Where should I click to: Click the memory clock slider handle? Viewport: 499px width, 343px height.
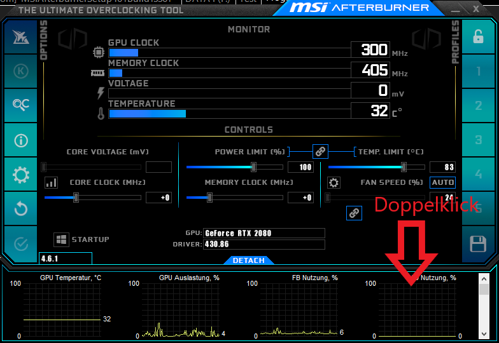[209, 198]
